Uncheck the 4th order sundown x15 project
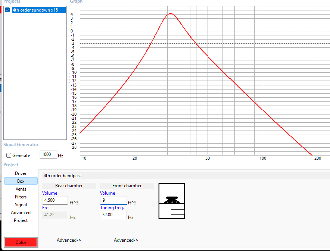The image size is (330, 251). (7, 10)
